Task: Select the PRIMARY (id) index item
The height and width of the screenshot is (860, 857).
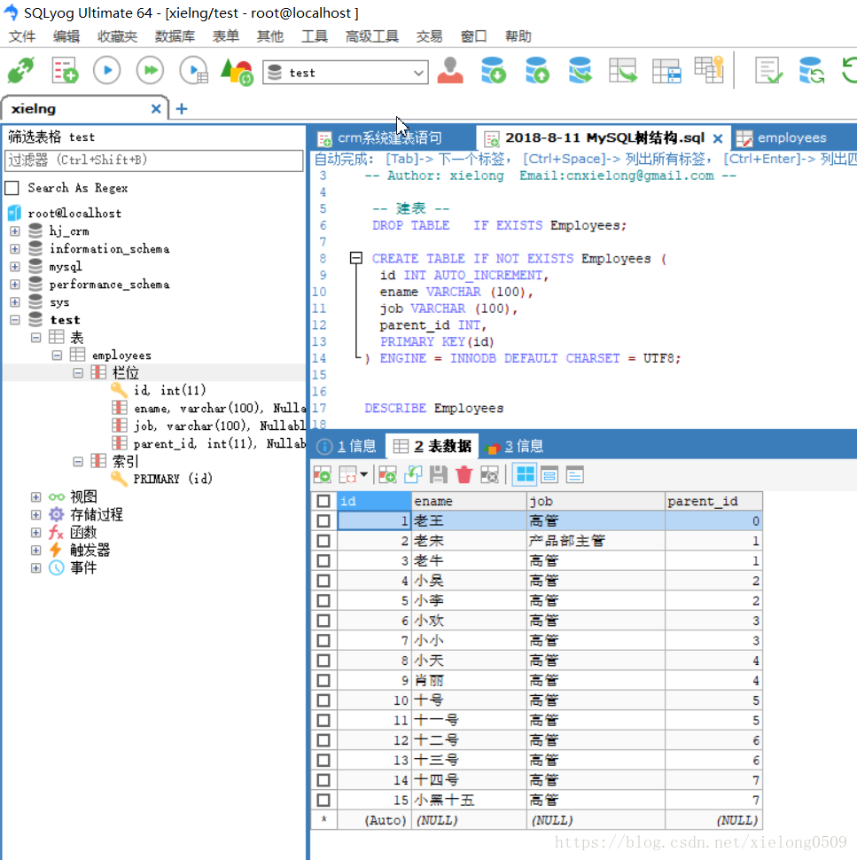Action: tap(173, 479)
